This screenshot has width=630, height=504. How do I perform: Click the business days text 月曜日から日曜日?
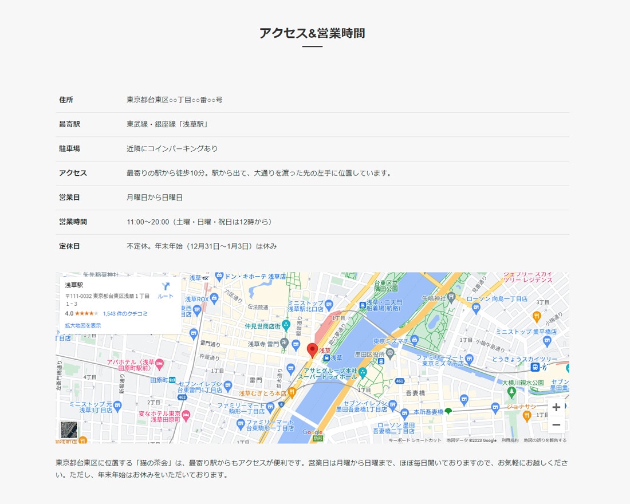click(x=155, y=198)
